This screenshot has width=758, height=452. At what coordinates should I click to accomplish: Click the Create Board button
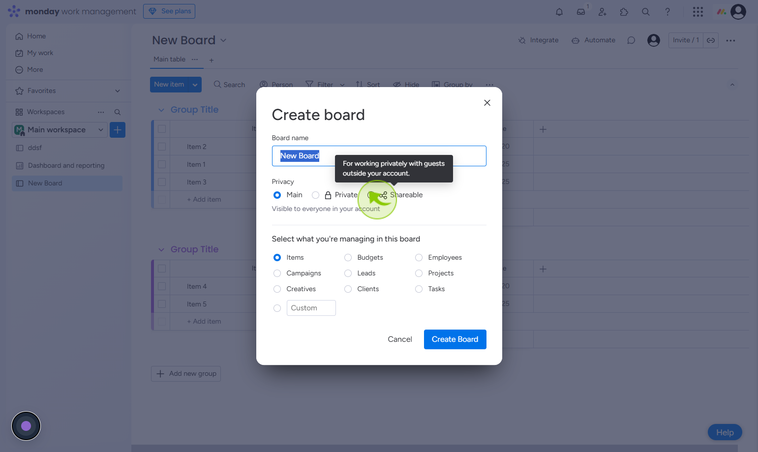455,339
